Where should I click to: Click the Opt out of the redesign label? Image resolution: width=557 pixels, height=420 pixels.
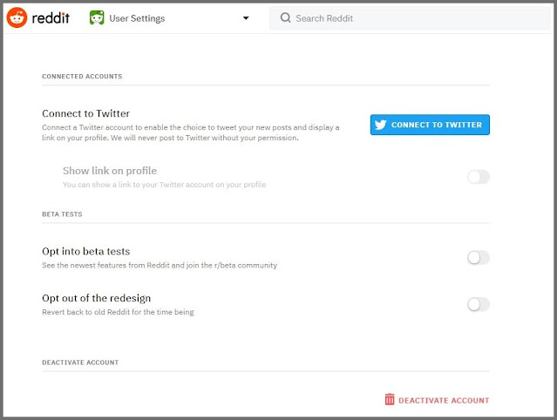coord(96,298)
